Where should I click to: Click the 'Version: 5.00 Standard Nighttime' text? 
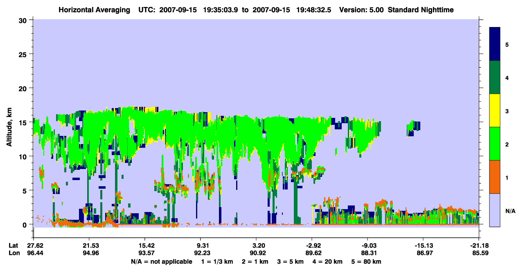(x=396, y=9)
